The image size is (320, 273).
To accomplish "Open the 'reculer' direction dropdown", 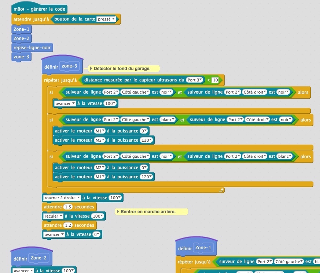I will [54, 216].
